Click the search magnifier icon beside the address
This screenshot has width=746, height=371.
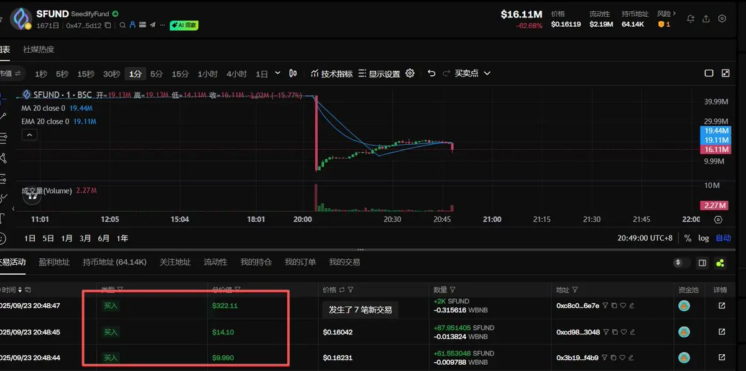coord(122,25)
